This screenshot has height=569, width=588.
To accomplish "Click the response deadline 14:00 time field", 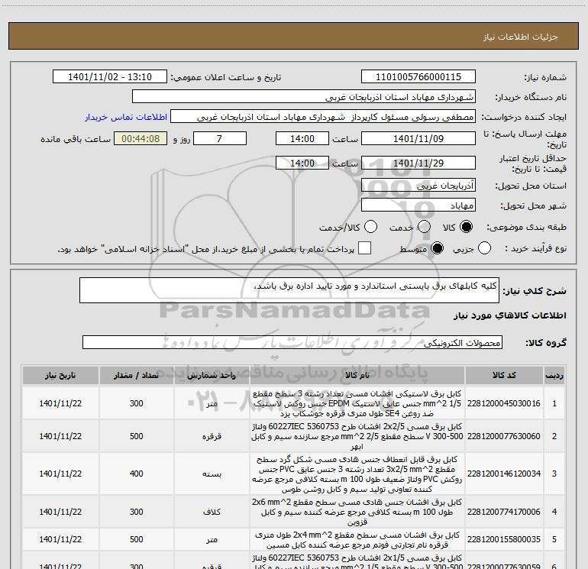I will [302, 138].
